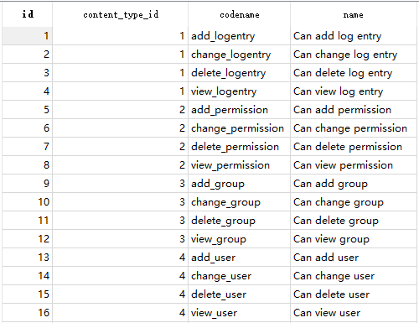Select the Can view permission cell
The width and height of the screenshot is (419, 323).
point(354,165)
